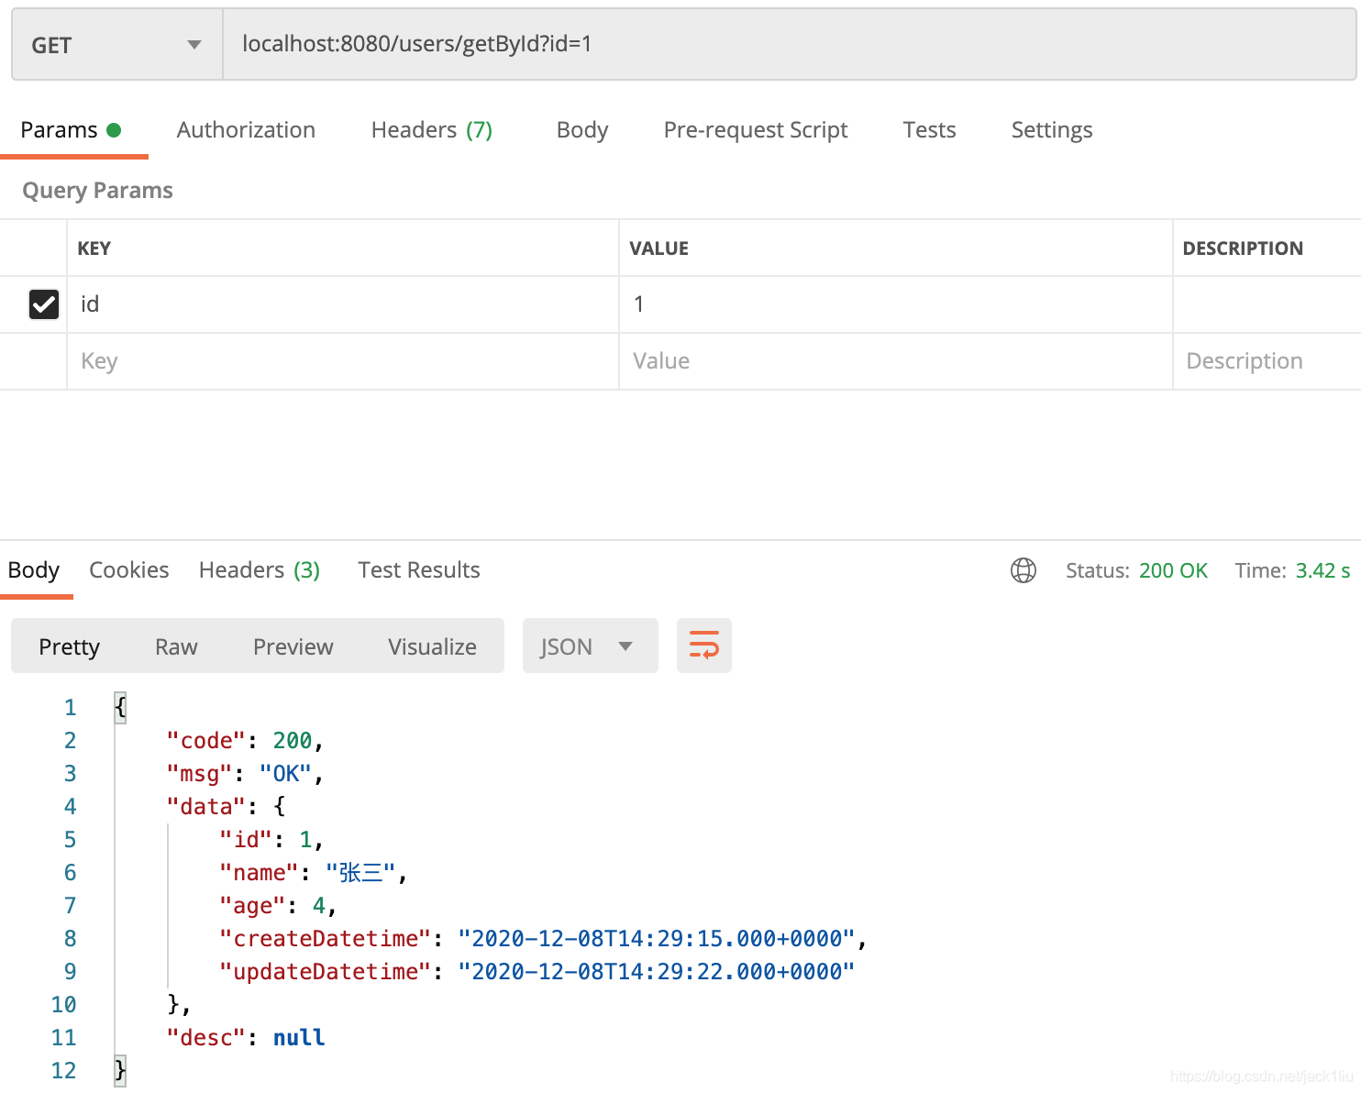Switch to Visualize response view
This screenshot has width=1361, height=1093.
pos(432,646)
